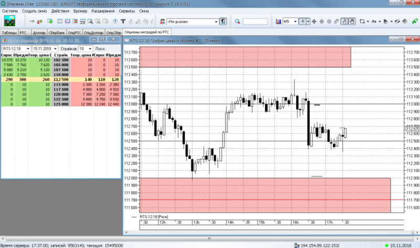Click the add instrument green plus icon
The height and width of the screenshot is (248, 420).
[50, 22]
